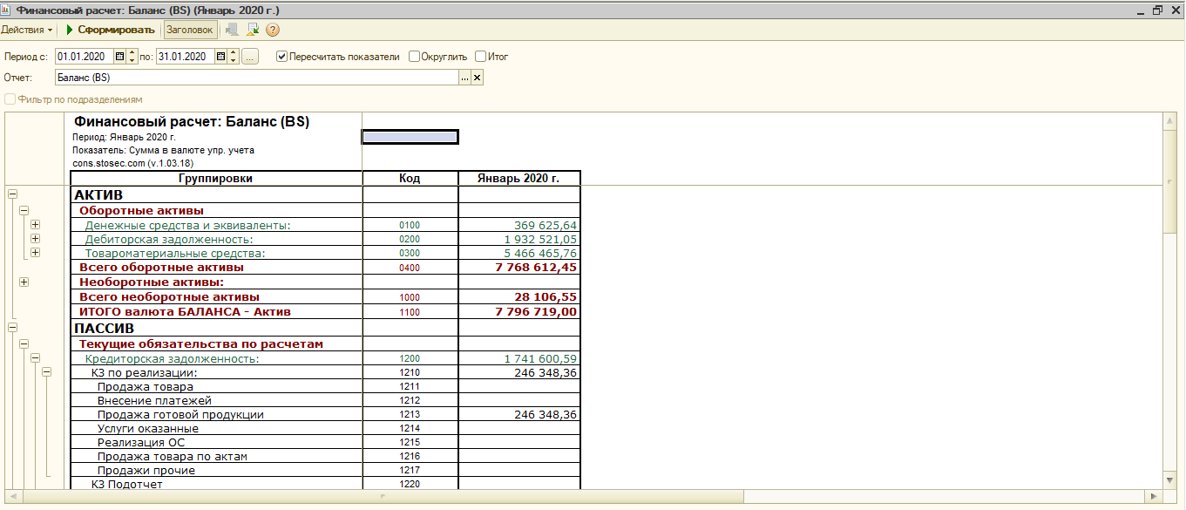Image resolution: width=1186 pixels, height=510 pixels.
Task: Open the Действия dropdown menu
Action: 27,30
